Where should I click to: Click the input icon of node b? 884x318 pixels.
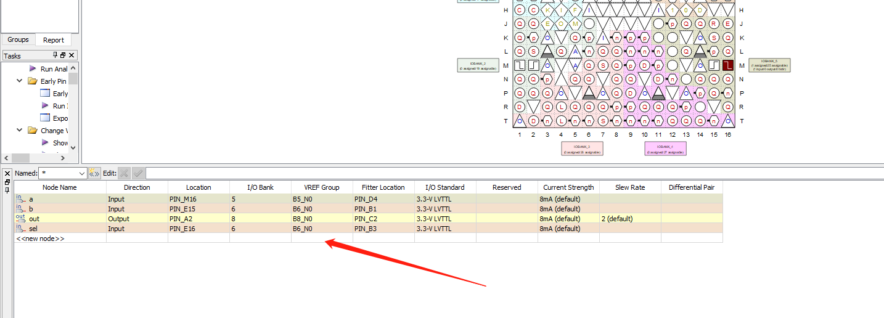click(x=21, y=209)
